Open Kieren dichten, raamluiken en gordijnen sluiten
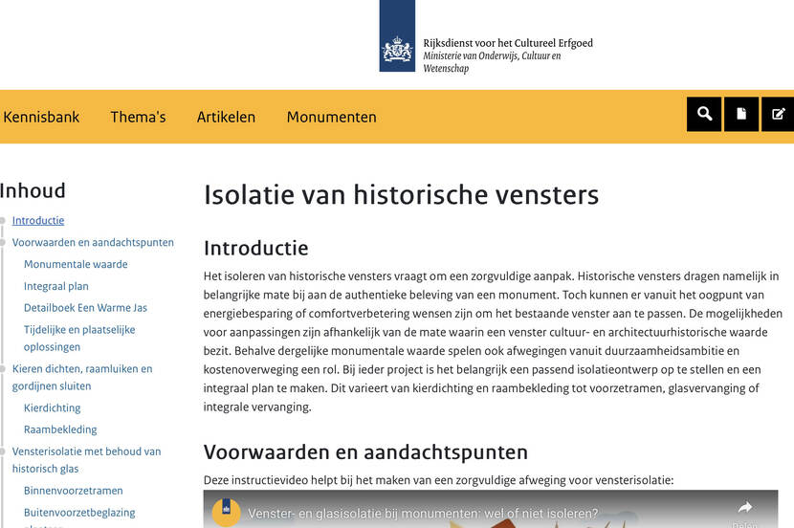Image resolution: width=794 pixels, height=528 pixels. 82,377
